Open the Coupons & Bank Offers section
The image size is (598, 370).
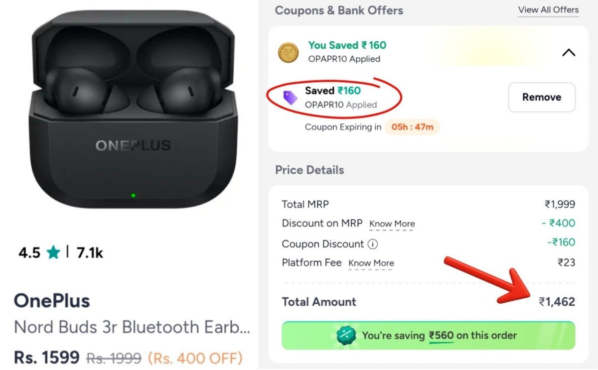click(x=339, y=10)
